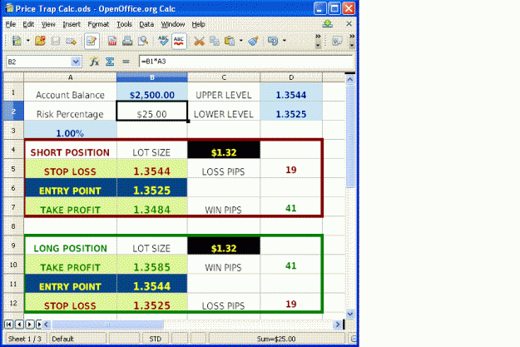Open the Tools menu

(x=124, y=24)
